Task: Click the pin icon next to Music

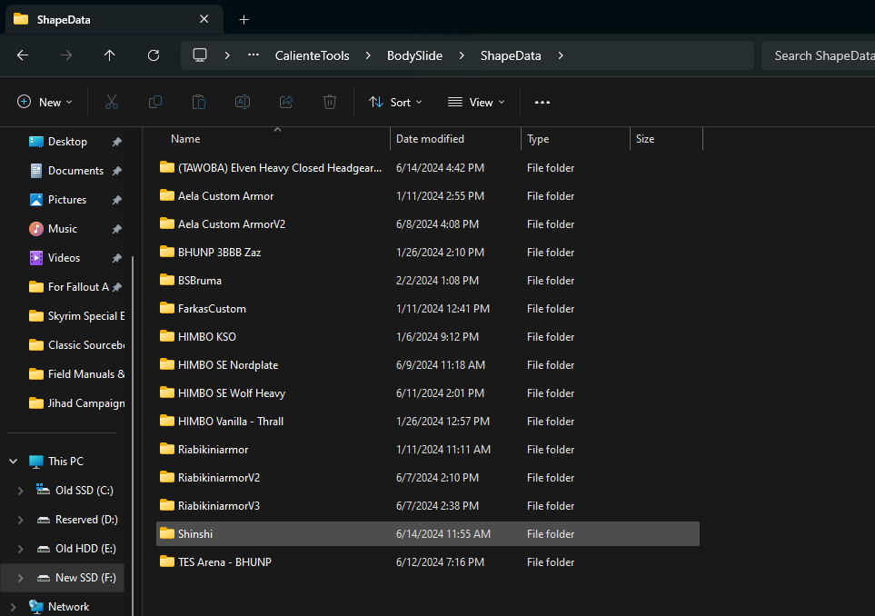Action: (116, 229)
